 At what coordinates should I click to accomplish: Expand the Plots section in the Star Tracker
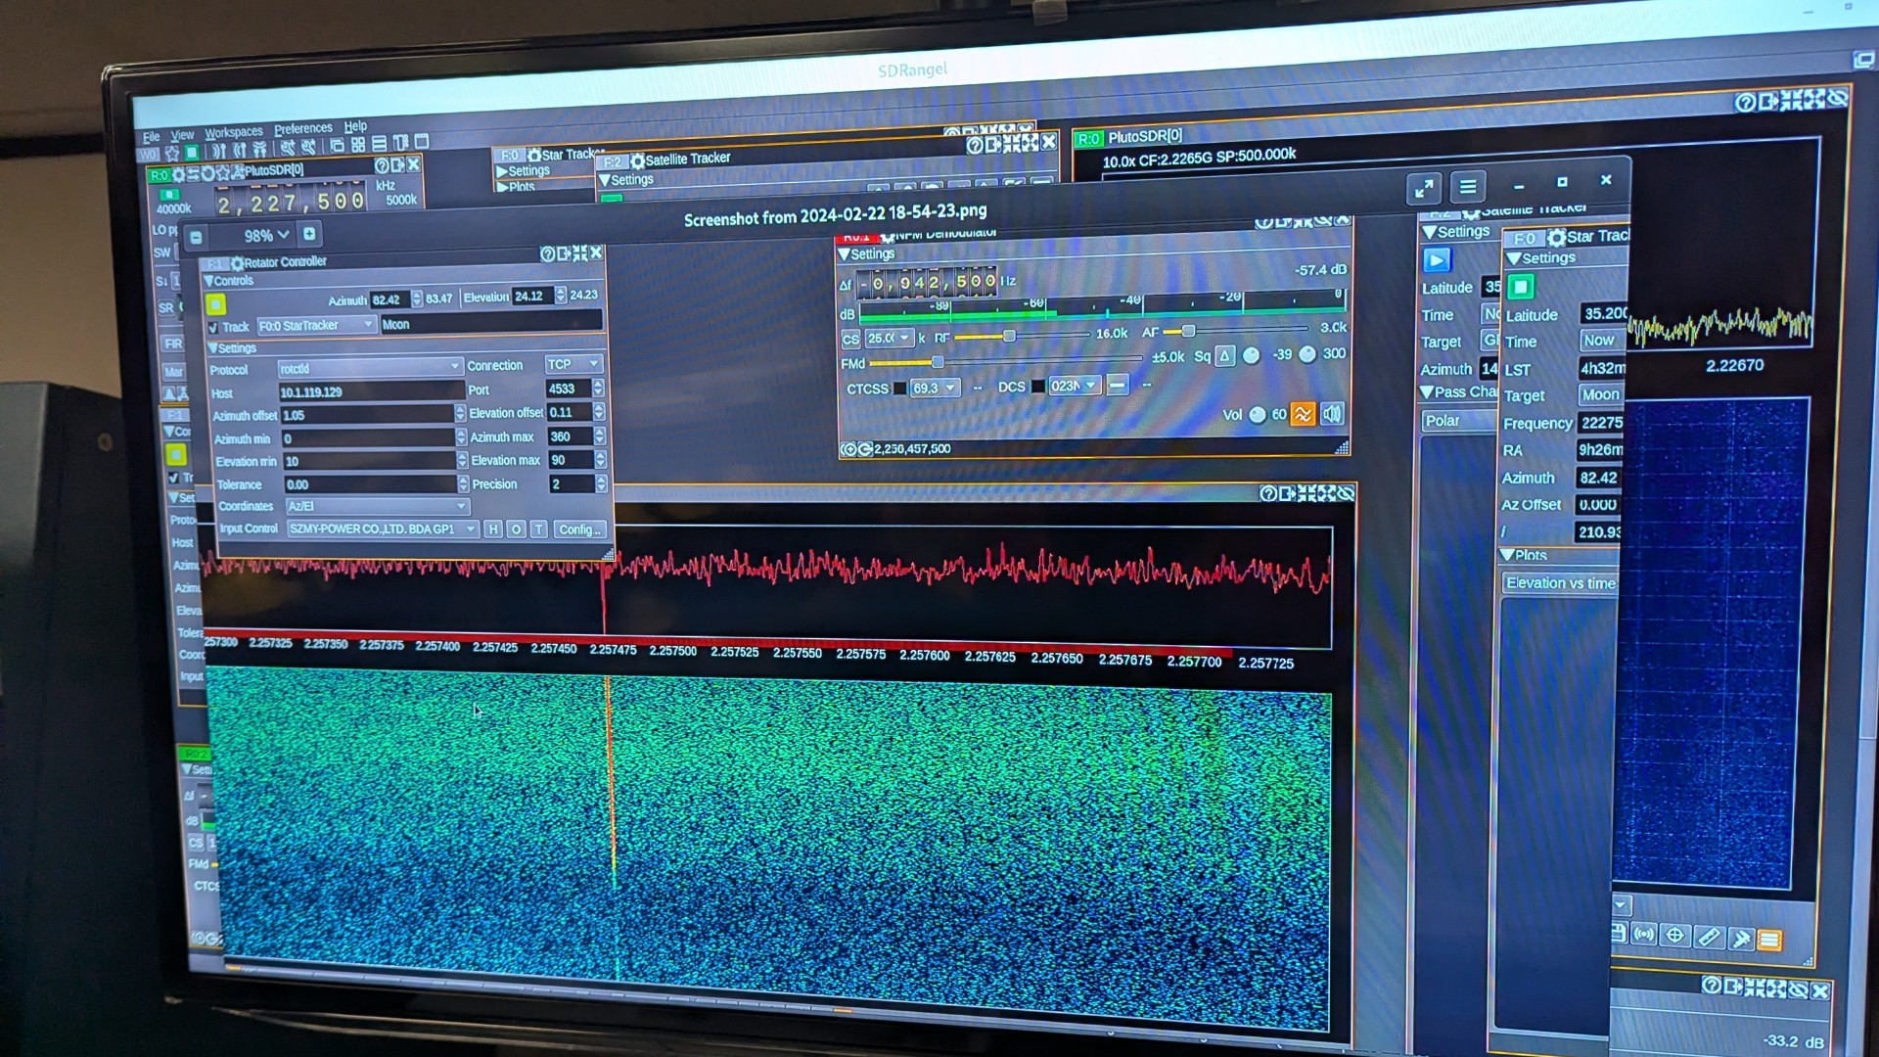click(1509, 555)
